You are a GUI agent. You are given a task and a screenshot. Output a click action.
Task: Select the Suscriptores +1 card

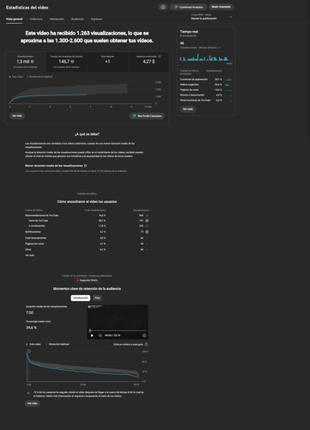(107, 62)
